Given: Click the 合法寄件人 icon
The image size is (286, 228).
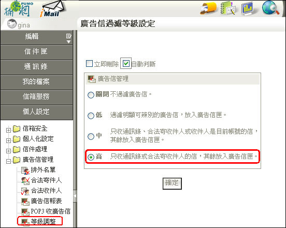Looking at the screenshot, I should coord(25,181).
